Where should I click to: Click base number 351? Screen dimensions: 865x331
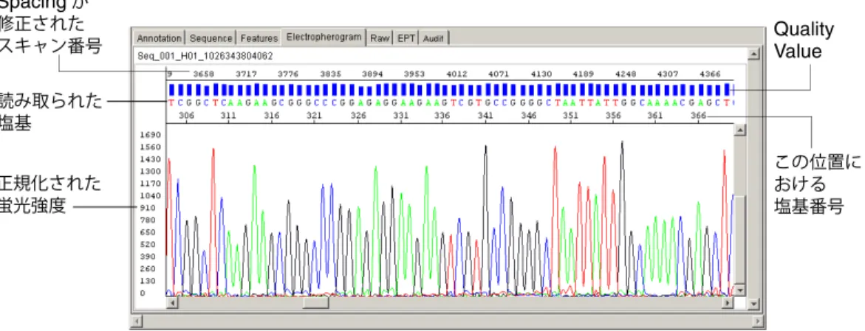(571, 116)
